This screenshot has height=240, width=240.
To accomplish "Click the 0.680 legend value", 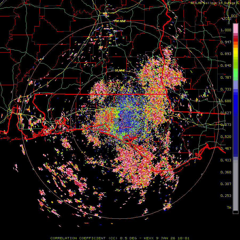I will (226, 101).
